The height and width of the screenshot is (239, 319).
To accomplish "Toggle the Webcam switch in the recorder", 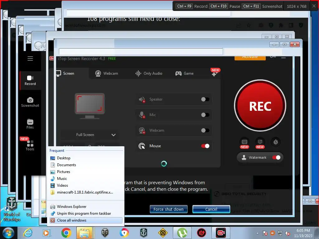I will pos(205,130).
